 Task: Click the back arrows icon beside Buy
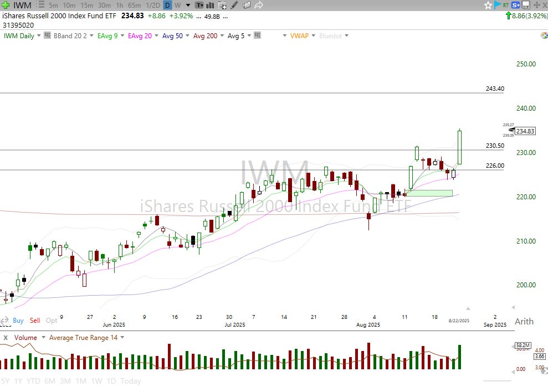(x=4, y=321)
